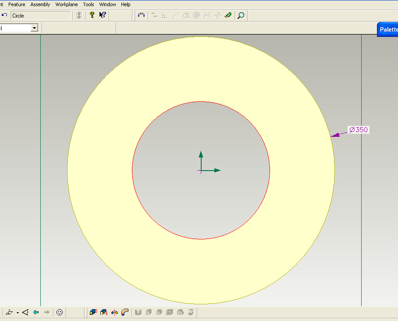398x321 pixels.
Task: Expand the workplane view dropdown arrow
Action: coord(18,313)
